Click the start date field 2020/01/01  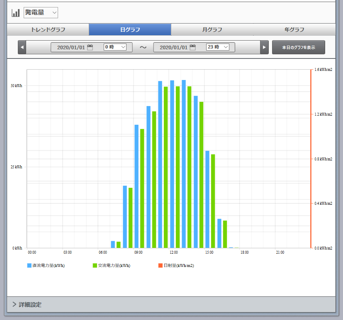click(71, 47)
